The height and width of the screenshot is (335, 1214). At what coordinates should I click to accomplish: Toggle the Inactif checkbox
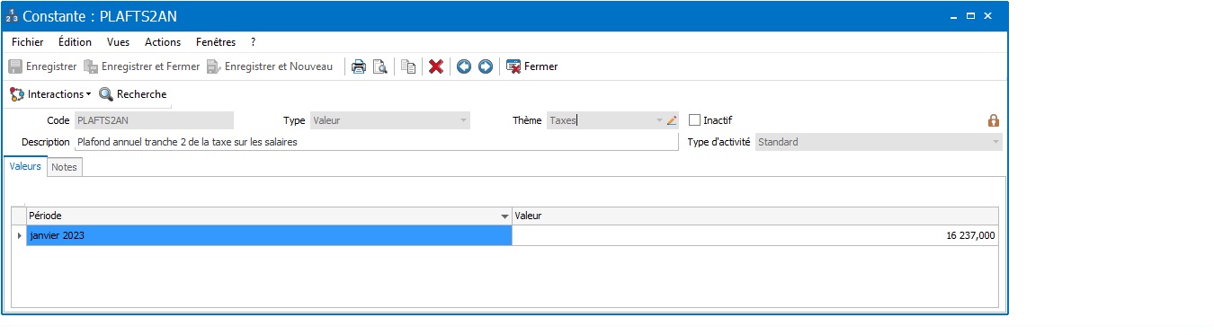pyautogui.click(x=694, y=120)
